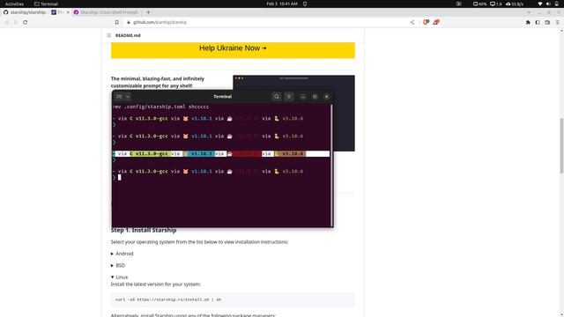Viewport: 564px width, 317px height.
Task: Open the Terminal app menu in the top bar
Action: (x=46, y=4)
